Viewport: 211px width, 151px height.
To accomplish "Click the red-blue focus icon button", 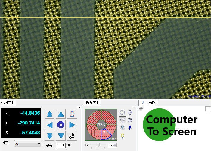I will [72, 114].
